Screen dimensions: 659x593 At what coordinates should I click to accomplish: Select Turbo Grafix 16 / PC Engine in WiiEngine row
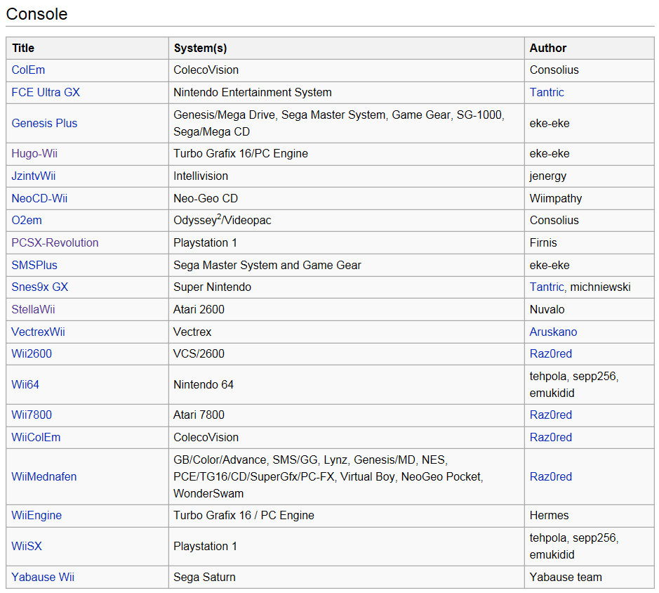click(346, 515)
